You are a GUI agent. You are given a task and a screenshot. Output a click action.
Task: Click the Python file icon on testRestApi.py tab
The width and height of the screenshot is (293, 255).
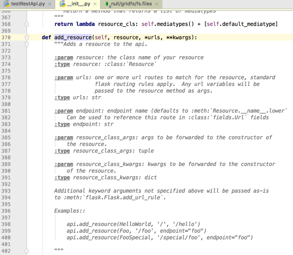[6, 4]
